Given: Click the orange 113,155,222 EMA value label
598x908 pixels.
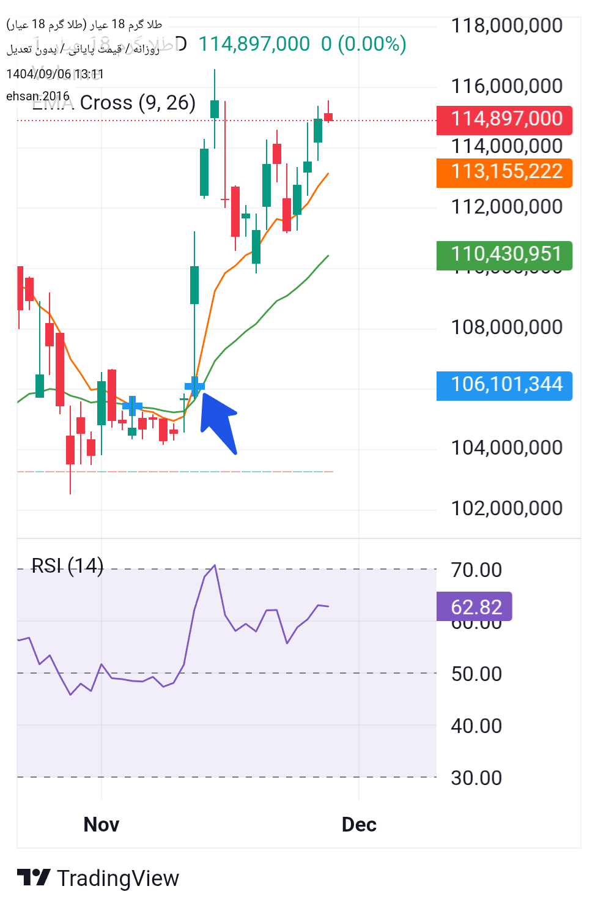Looking at the screenshot, I should point(504,172).
